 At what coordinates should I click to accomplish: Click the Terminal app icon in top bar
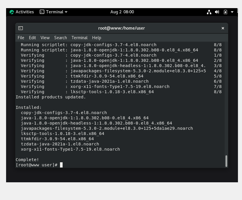tap(42, 12)
